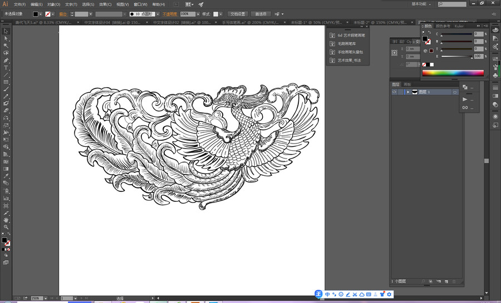Select the Direct Selection tool
This screenshot has width=501, height=303.
[x=6, y=38]
